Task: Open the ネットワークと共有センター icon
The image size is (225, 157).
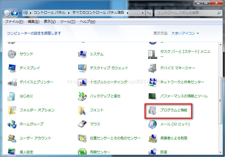Action: [x=152, y=82]
